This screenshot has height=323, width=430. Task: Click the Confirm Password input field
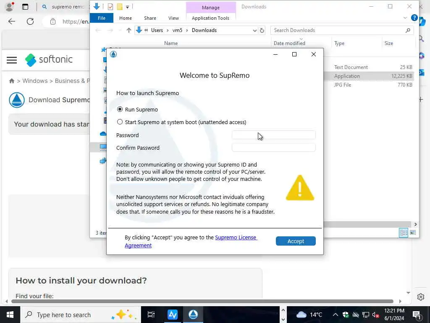[x=274, y=148]
